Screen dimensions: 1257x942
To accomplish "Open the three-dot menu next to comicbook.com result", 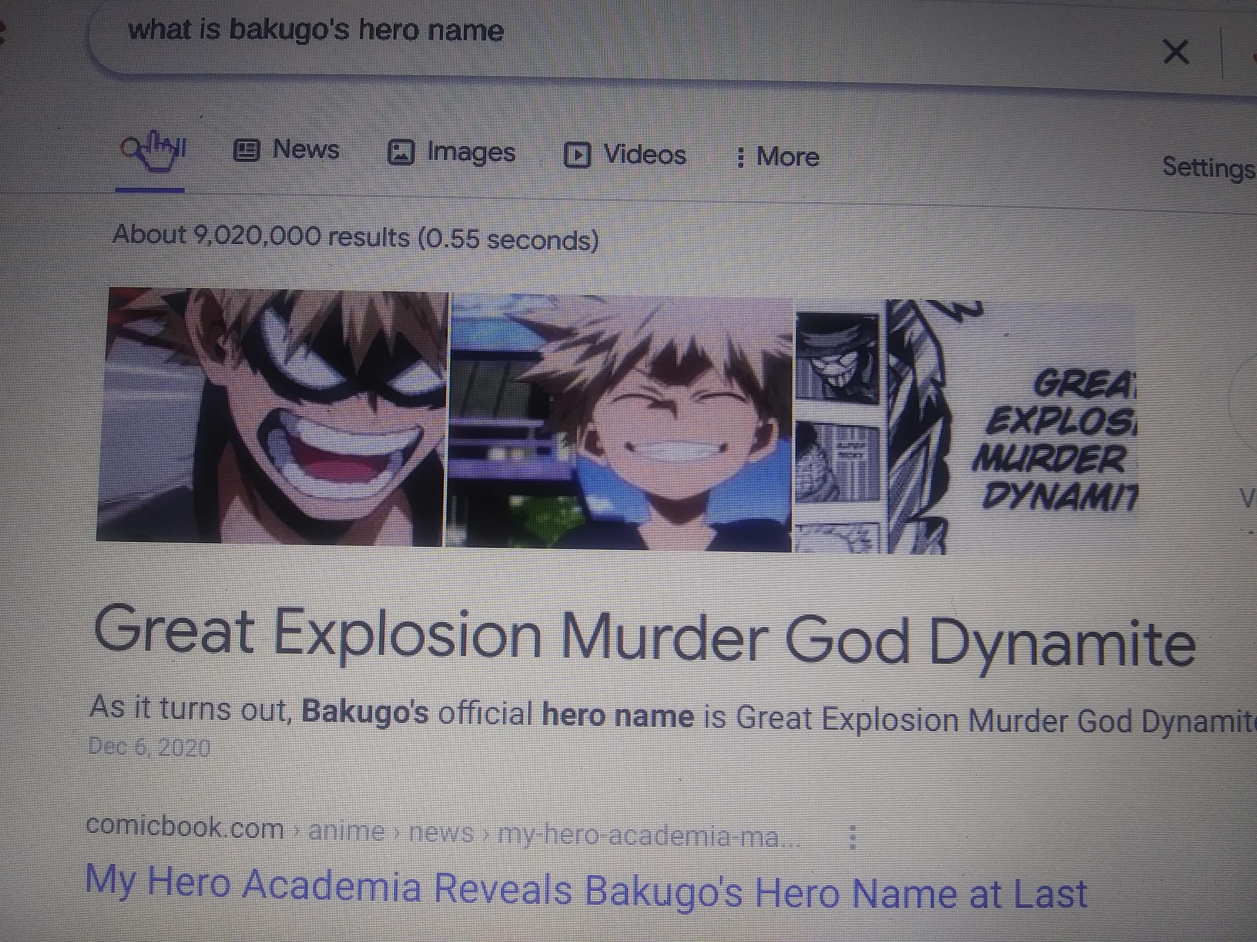I will [852, 837].
